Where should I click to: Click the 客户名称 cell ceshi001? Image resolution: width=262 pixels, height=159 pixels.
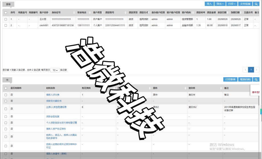pos(44,26)
